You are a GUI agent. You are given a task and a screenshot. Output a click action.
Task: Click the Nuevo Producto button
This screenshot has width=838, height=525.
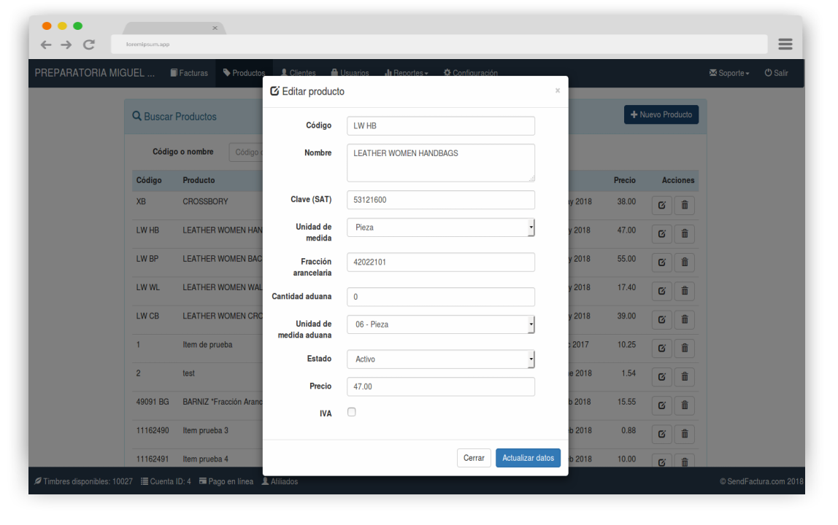661,115
